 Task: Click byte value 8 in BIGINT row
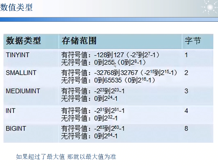click(186, 128)
